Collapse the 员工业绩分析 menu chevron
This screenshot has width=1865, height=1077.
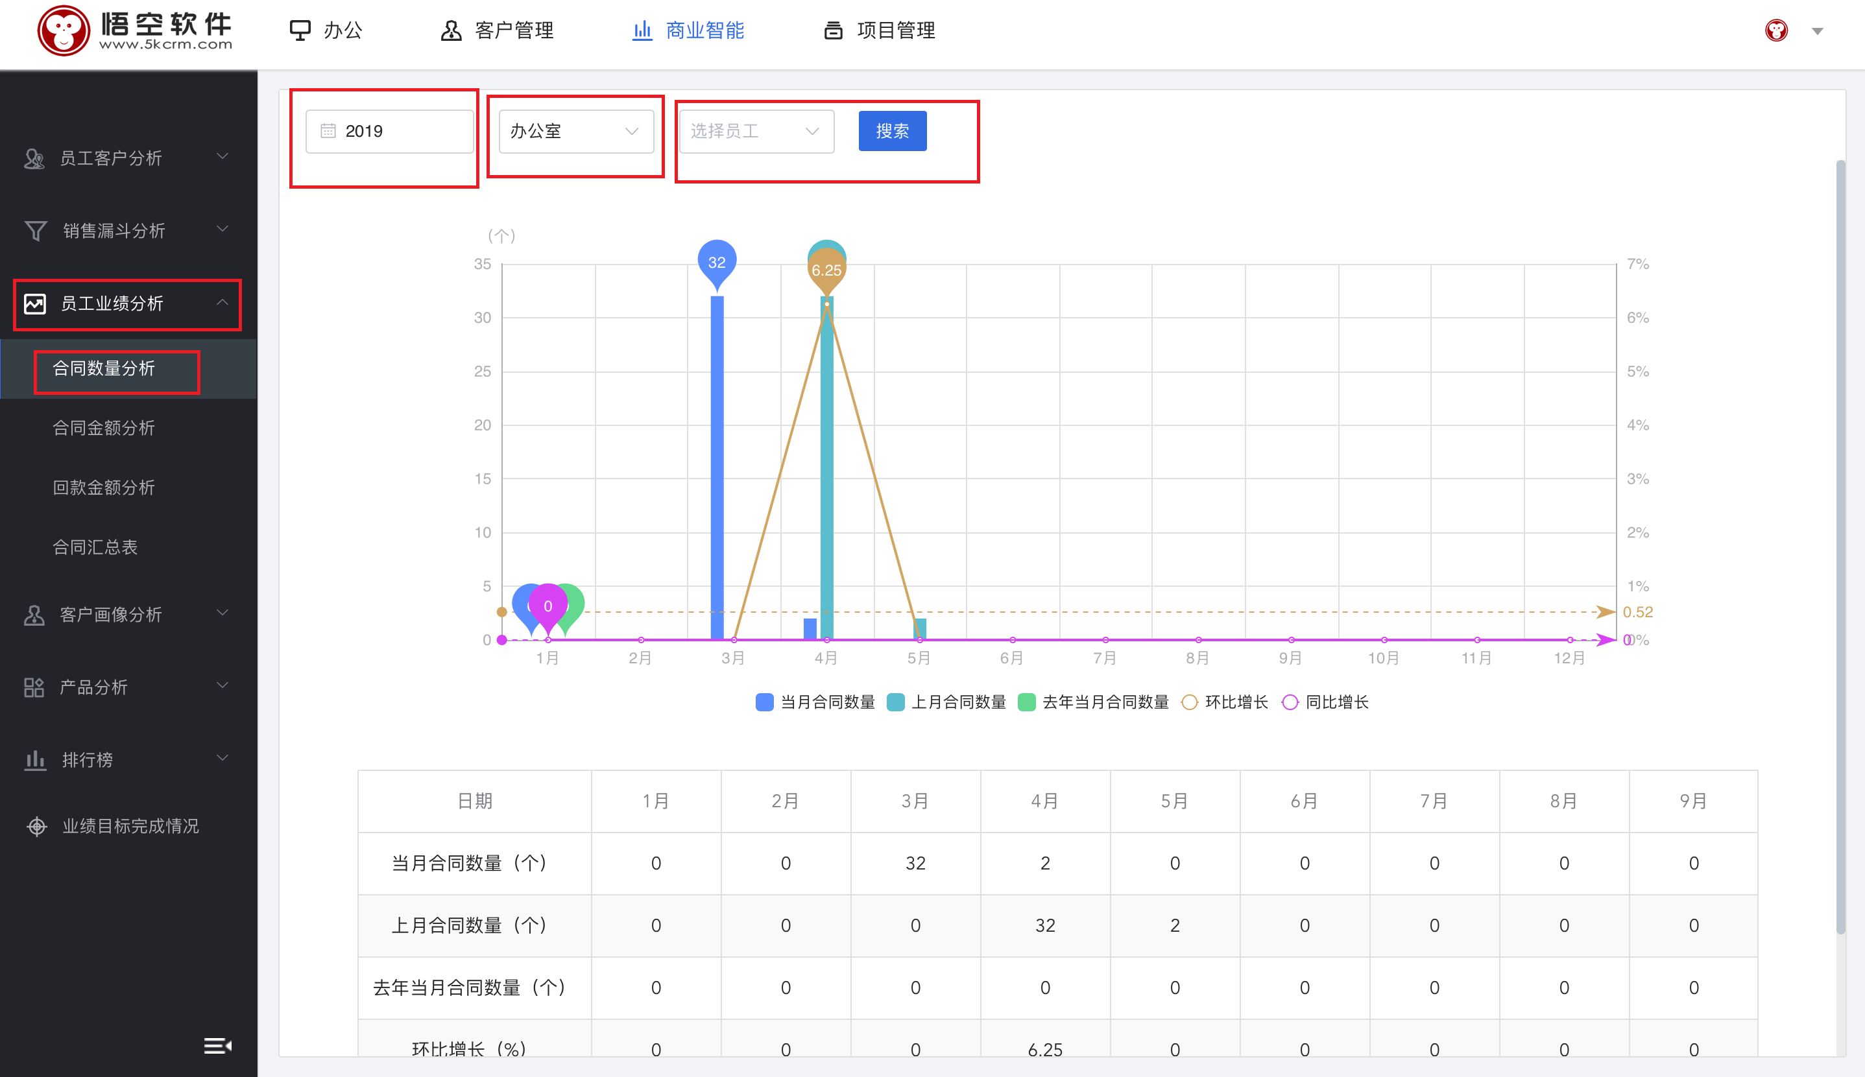pyautogui.click(x=222, y=302)
